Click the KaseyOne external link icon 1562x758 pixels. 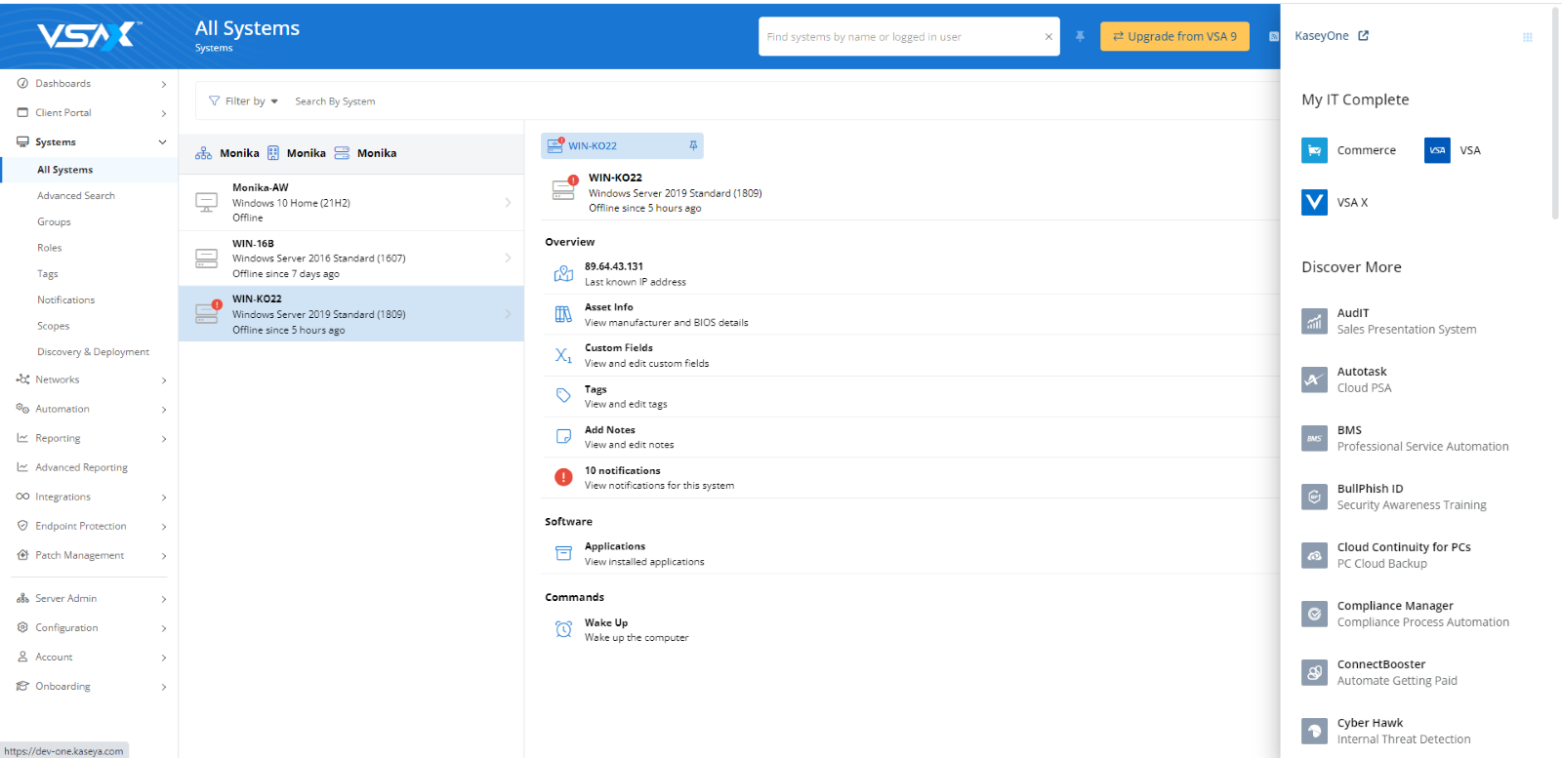[1364, 36]
